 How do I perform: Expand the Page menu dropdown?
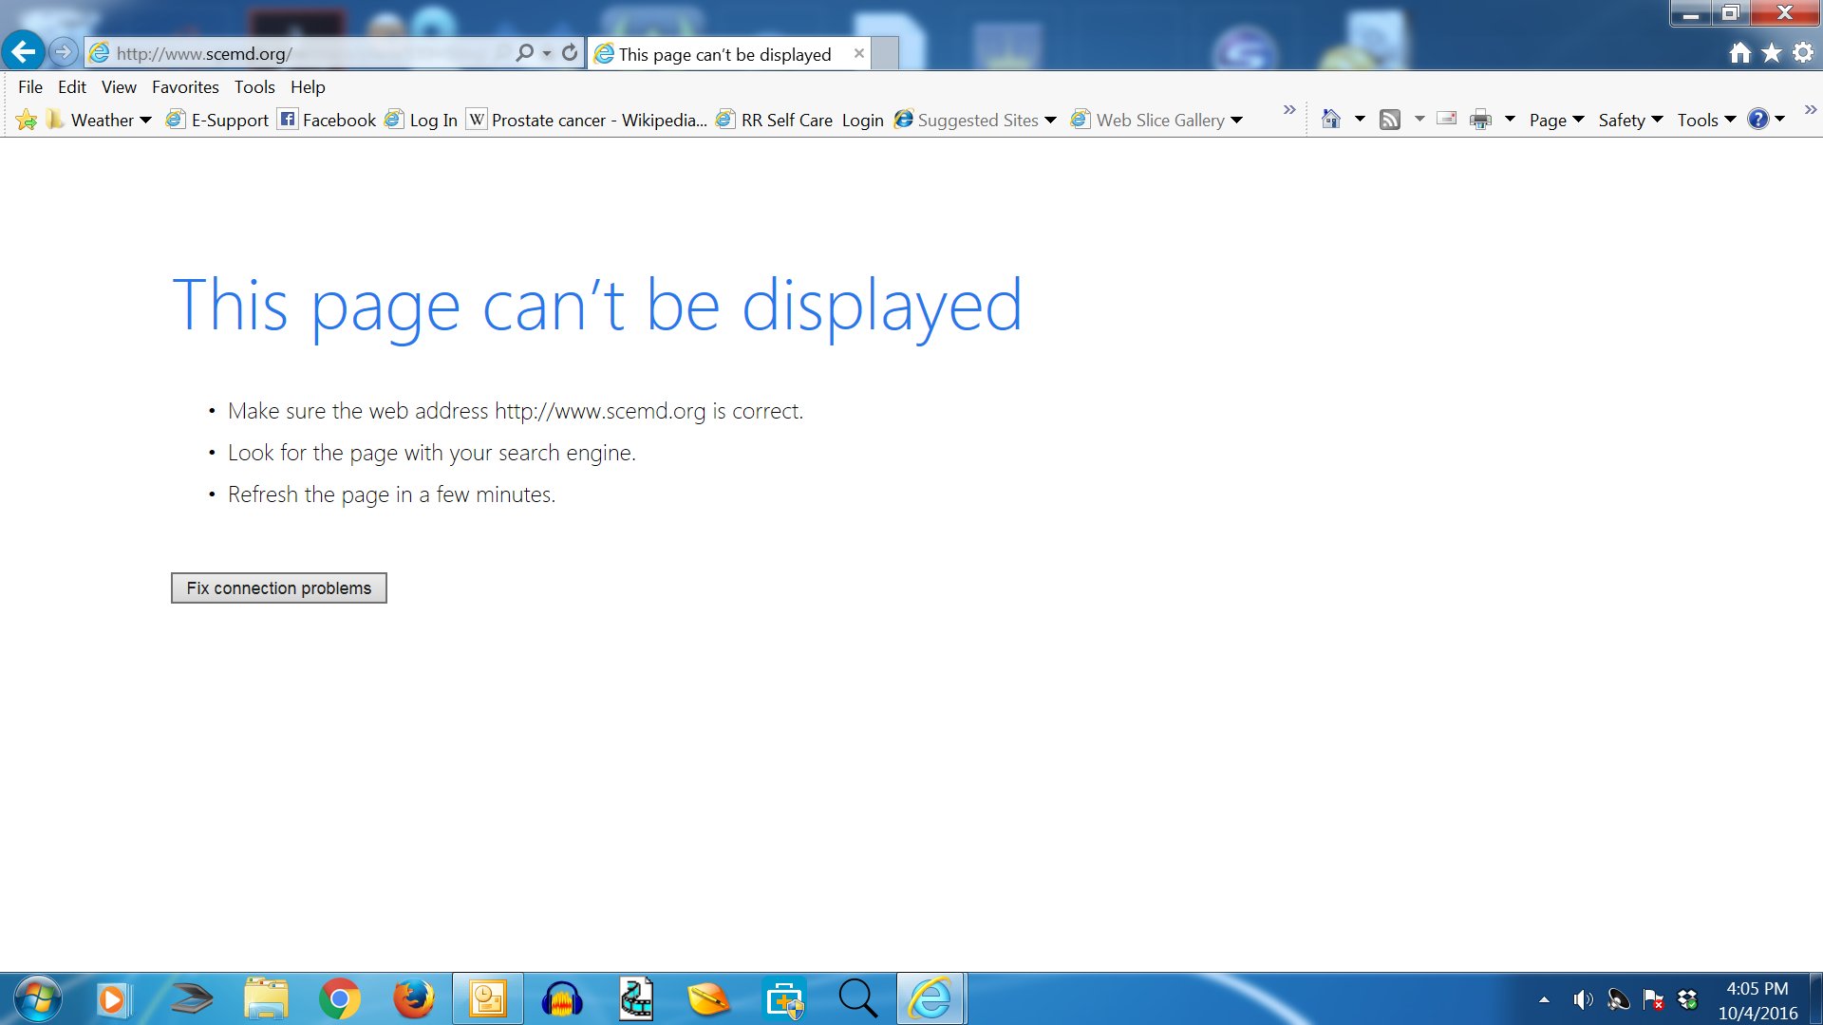point(1556,121)
